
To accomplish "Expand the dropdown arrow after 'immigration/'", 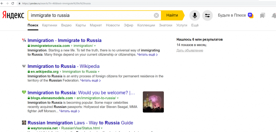I will 95,46.
